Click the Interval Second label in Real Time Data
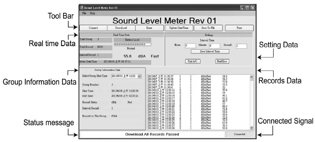The width and height of the screenshot is (315, 142). point(88,55)
